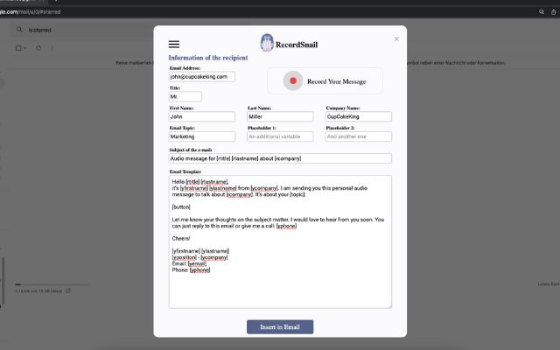Click inside the Email Template text area
This screenshot has width=560, height=350.
pyautogui.click(x=280, y=241)
